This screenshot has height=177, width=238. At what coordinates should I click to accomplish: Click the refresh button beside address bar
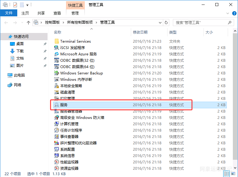(x=166, y=22)
